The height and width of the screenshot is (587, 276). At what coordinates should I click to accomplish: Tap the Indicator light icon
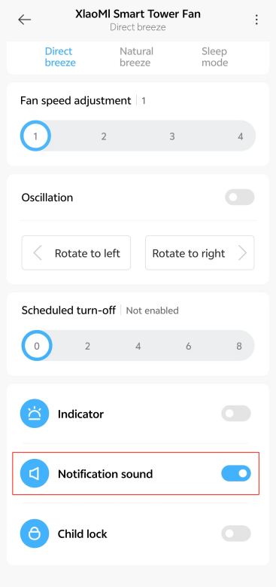[35, 414]
